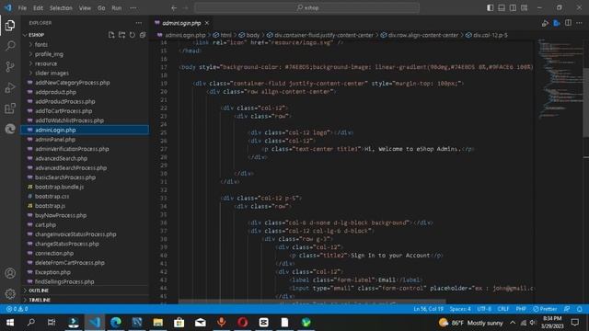This screenshot has height=331, width=589.
Task: Open the Accounts menu icon
Action: click(x=10, y=273)
